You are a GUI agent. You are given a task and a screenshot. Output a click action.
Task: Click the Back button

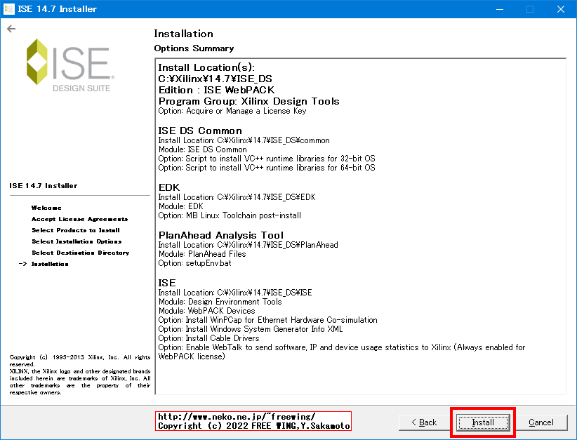[424, 422]
